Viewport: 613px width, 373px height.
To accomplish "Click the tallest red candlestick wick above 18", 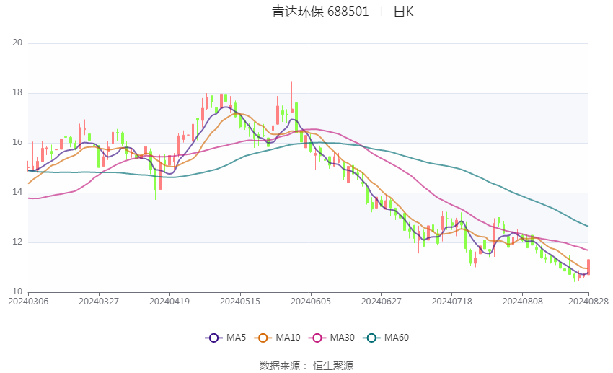I will tap(291, 97).
